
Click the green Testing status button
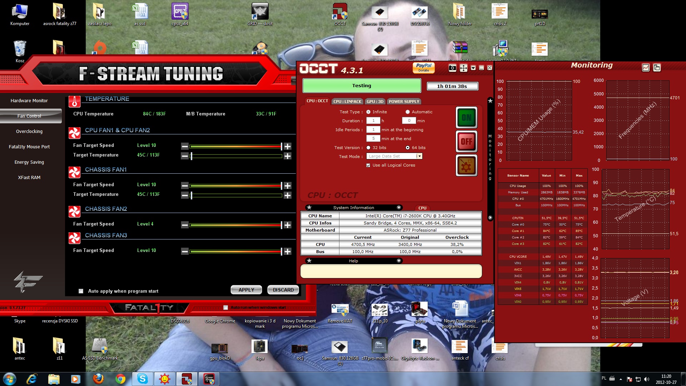click(x=362, y=86)
